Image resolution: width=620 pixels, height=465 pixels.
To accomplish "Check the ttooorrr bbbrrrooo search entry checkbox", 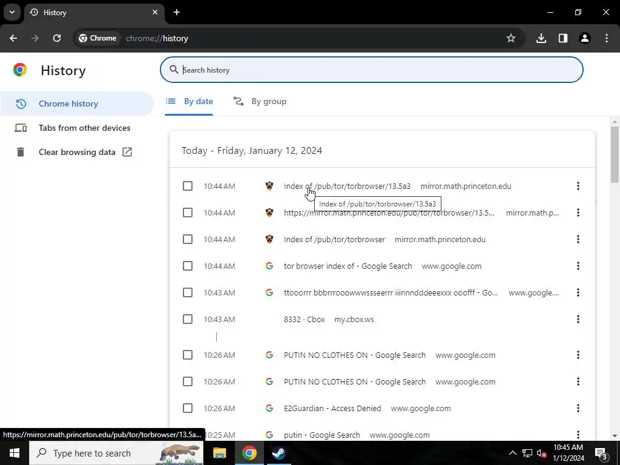I will coord(188,292).
